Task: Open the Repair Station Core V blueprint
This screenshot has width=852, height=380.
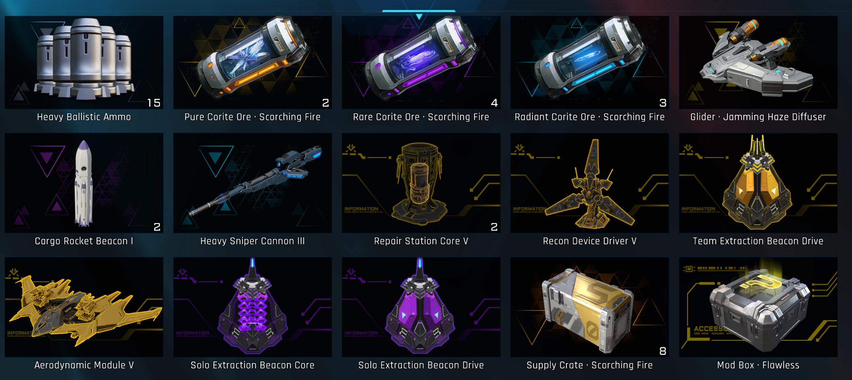Action: [x=421, y=183]
